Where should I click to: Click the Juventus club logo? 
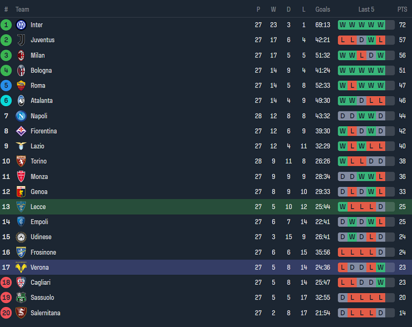[21, 40]
